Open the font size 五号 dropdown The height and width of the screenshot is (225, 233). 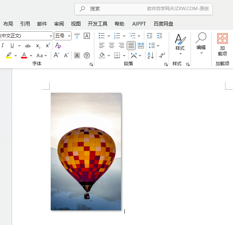pos(69,36)
